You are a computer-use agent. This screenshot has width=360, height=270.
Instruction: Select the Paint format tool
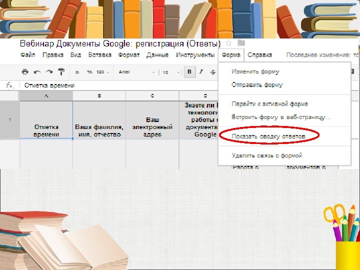coord(61,72)
